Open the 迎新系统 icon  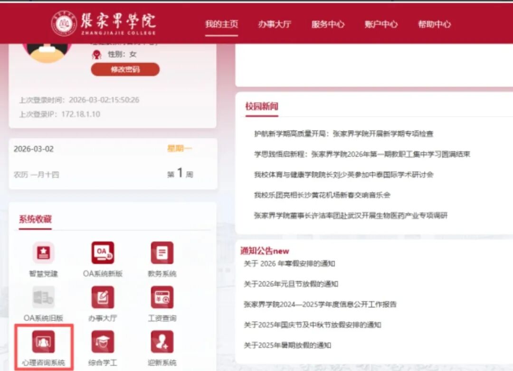tap(161, 343)
